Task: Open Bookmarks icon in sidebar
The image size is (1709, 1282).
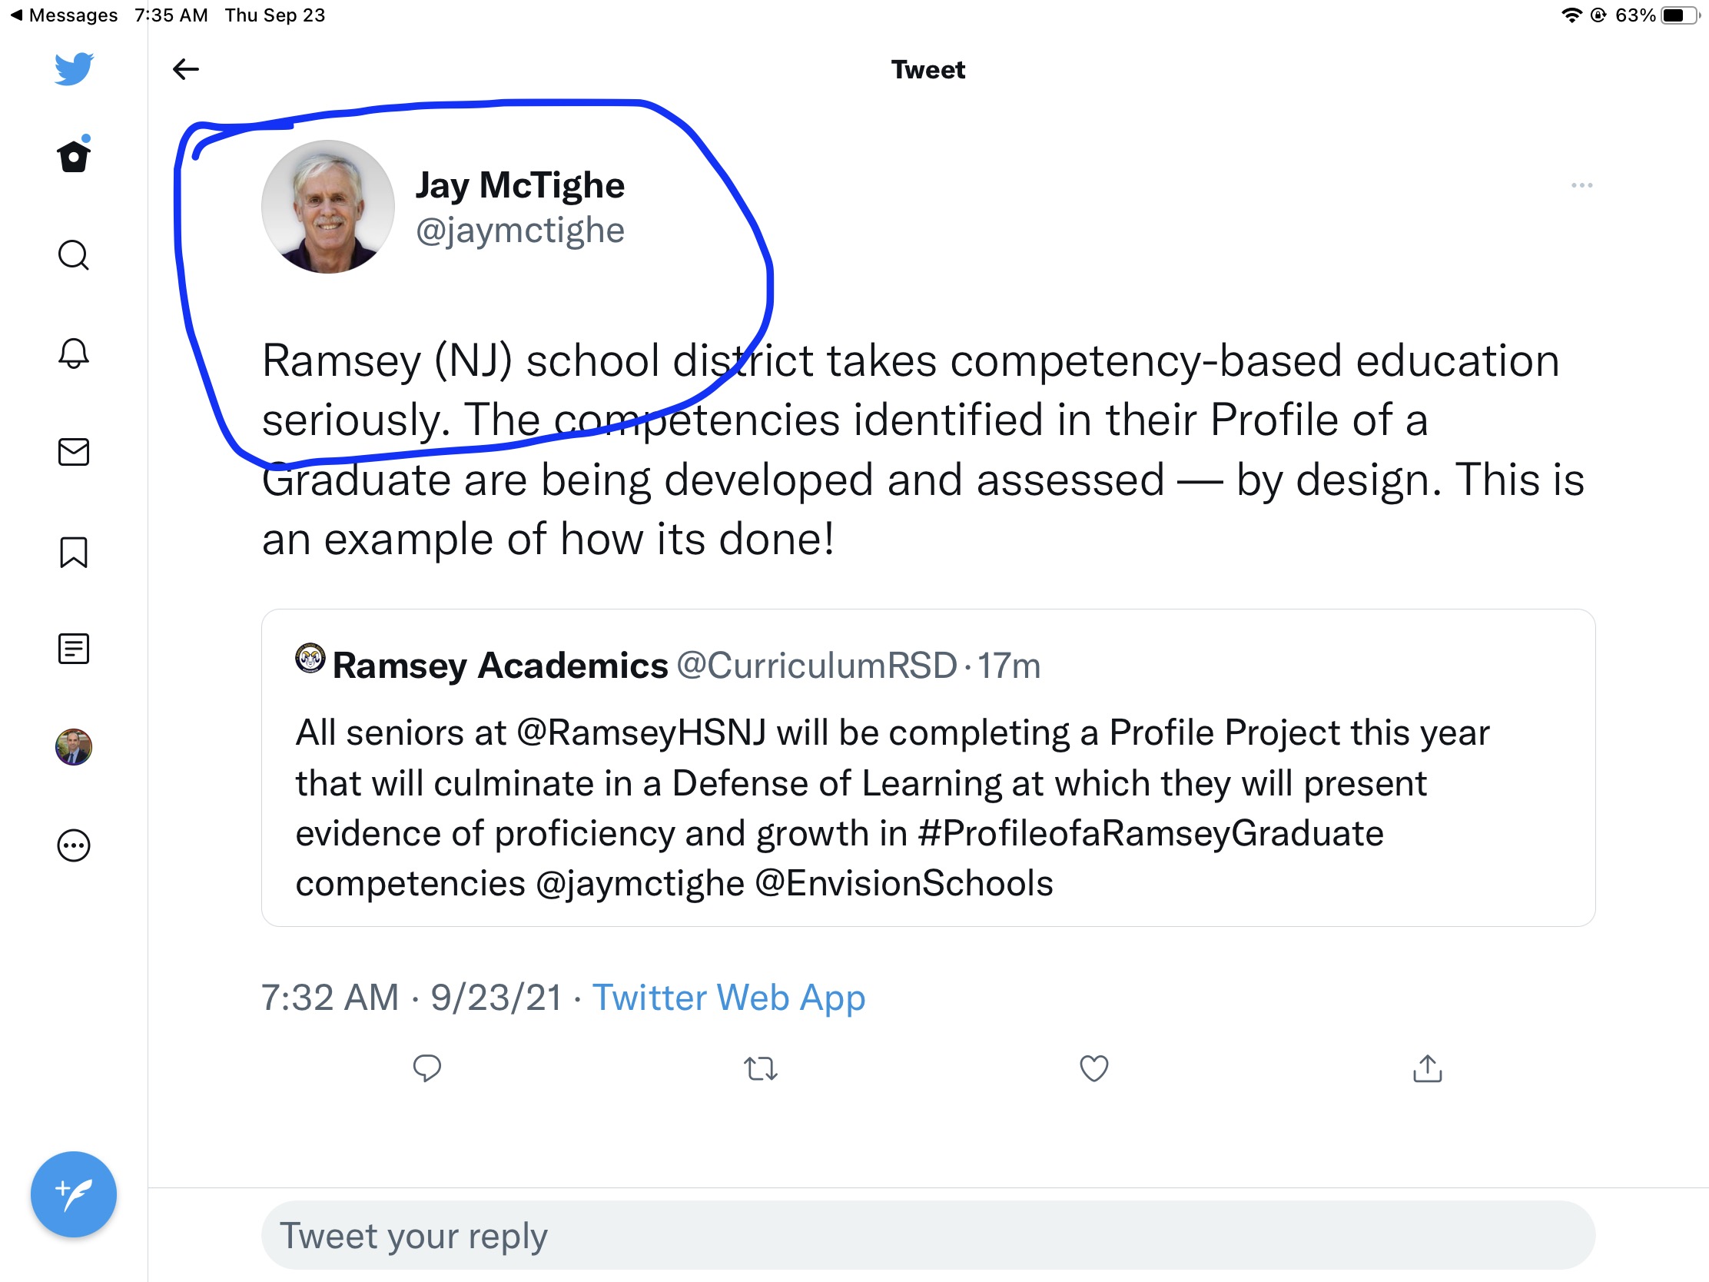Action: pos(75,553)
